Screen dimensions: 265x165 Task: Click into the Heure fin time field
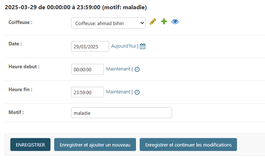pos(87,92)
